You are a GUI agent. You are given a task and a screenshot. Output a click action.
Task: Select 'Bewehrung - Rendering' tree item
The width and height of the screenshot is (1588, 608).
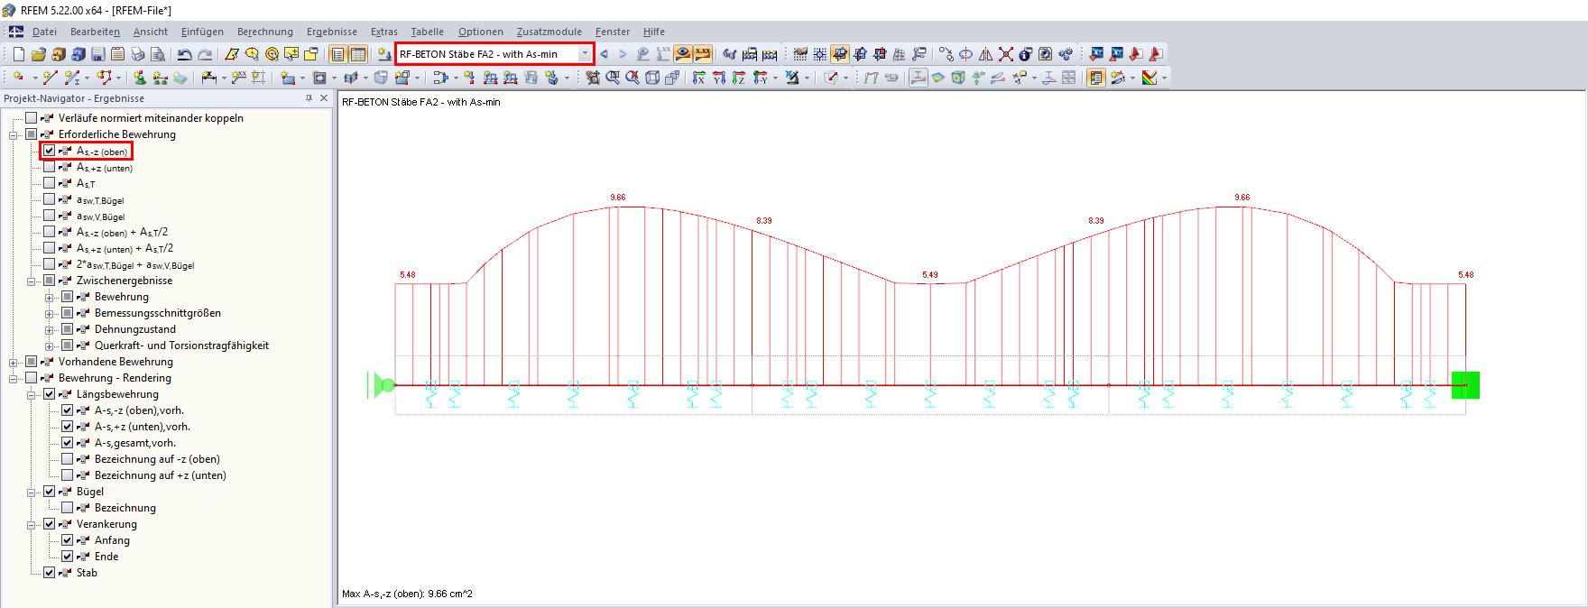115,378
